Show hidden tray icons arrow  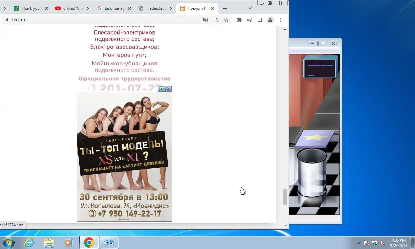click(359, 243)
